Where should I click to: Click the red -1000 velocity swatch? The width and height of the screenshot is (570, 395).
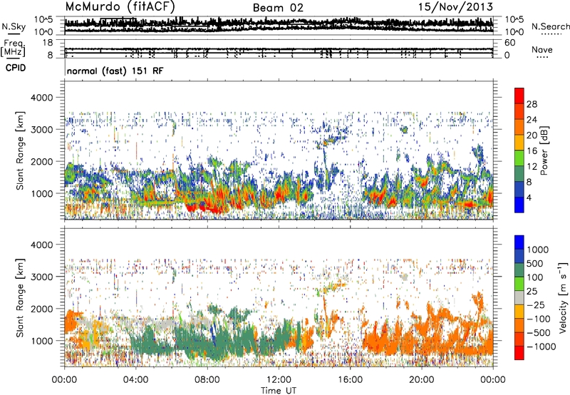coord(519,353)
